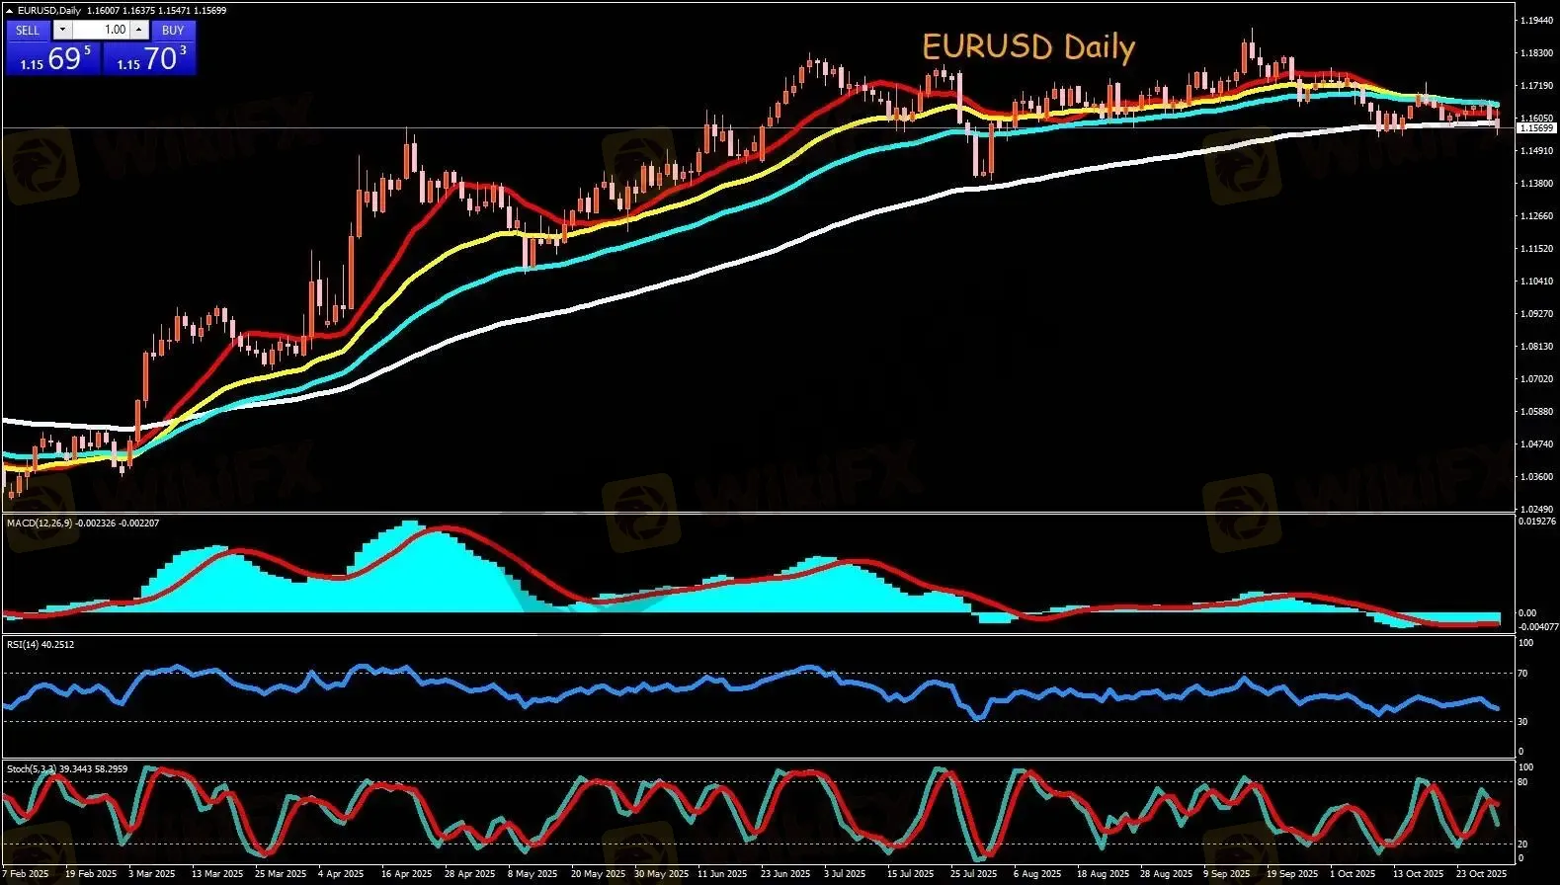Increase trade volume with the up arrow
Viewport: 1560px width, 885px height.
click(x=139, y=31)
